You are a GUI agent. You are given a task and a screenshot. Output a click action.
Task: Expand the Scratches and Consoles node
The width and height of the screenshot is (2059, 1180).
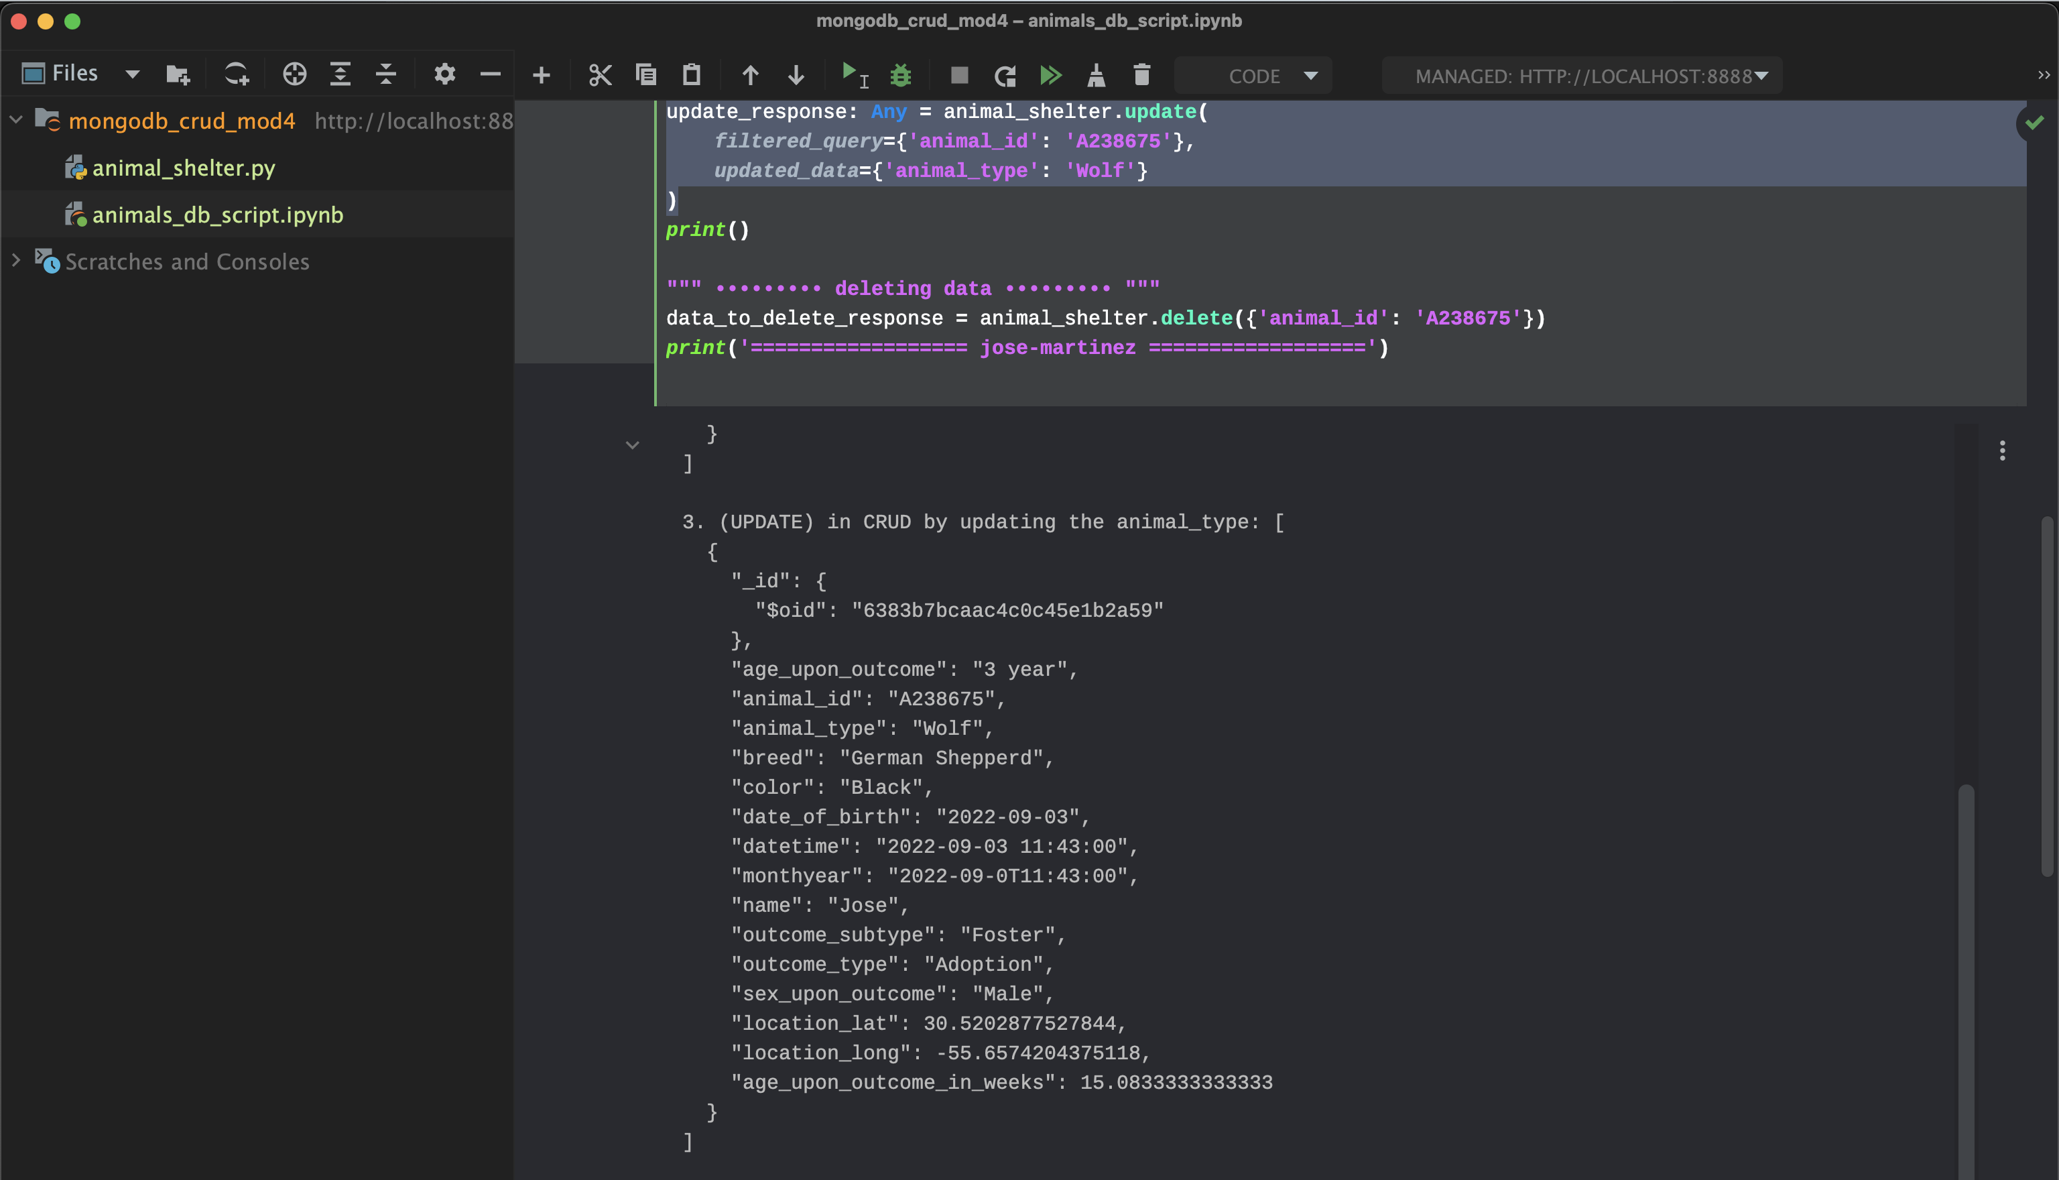click(x=16, y=261)
